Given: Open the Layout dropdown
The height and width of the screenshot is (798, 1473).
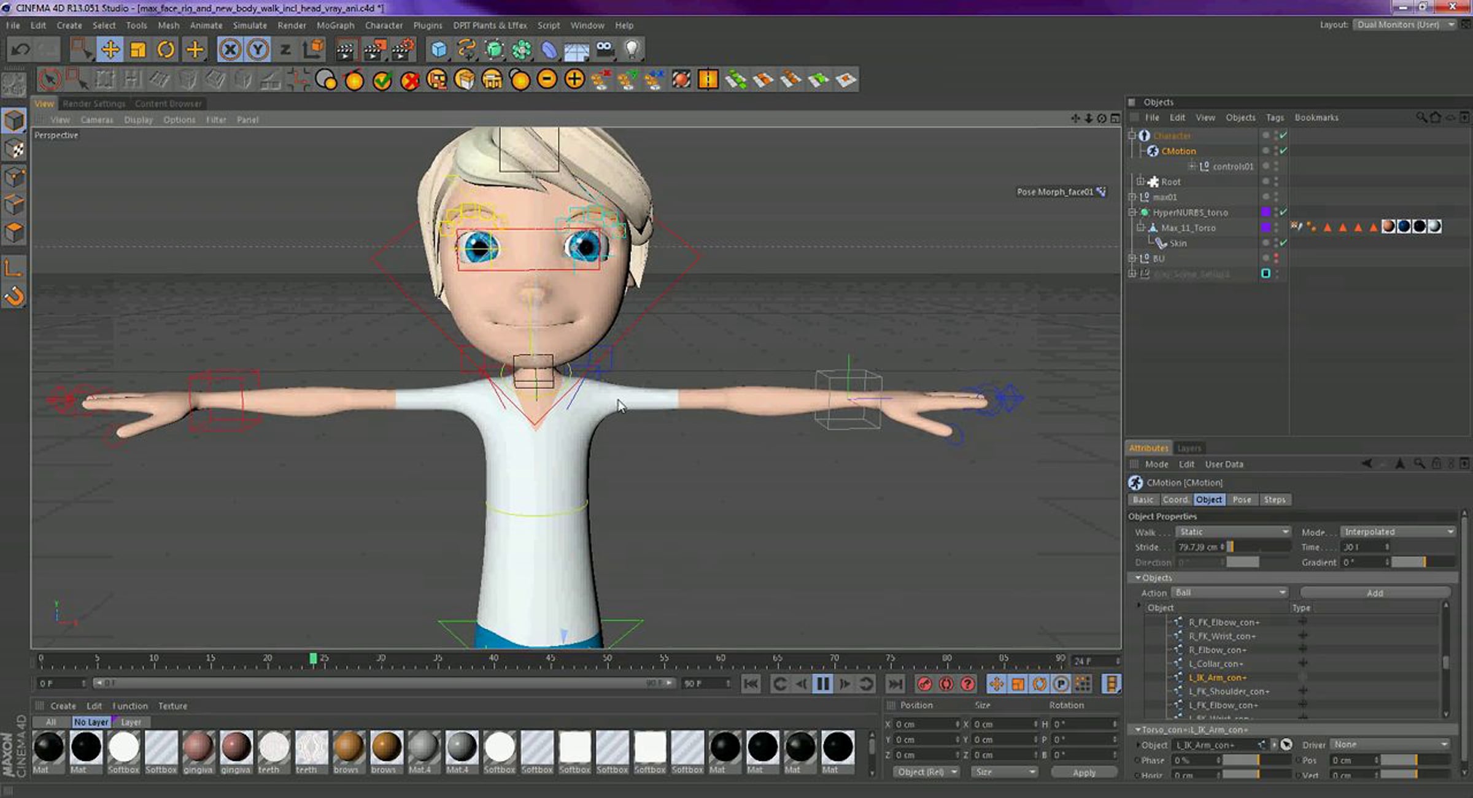Looking at the screenshot, I should point(1404,25).
